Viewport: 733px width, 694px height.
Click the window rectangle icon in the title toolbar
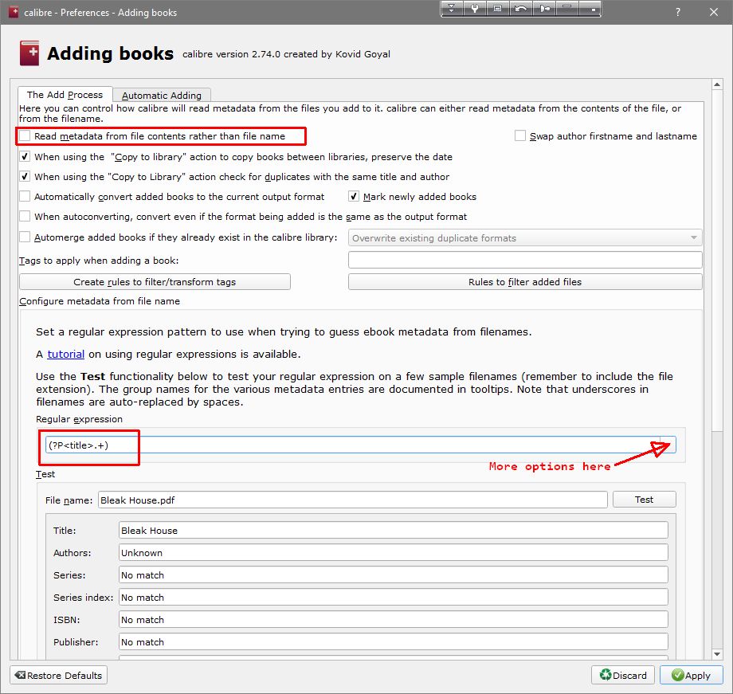[x=497, y=9]
